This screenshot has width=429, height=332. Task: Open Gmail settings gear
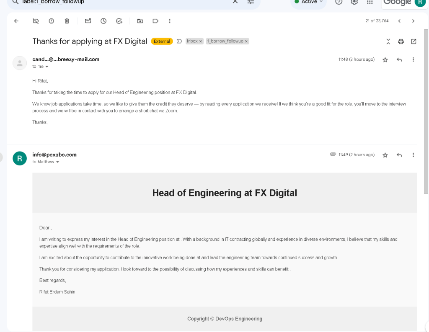(354, 2)
